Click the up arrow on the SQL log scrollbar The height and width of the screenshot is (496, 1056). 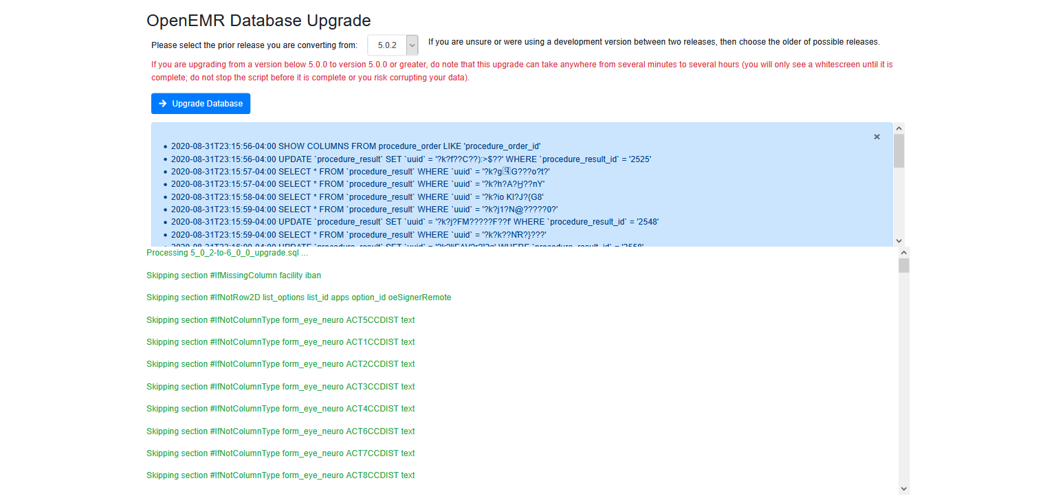point(899,127)
